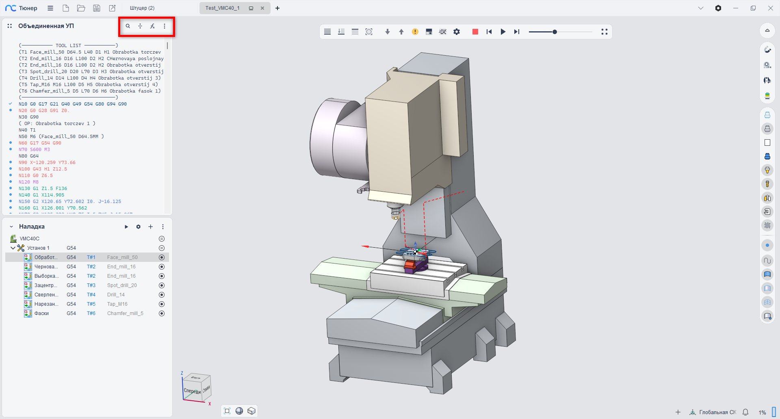Viewport: 780px width, 419px height.
Task: Click the save file icon
Action: click(97, 8)
